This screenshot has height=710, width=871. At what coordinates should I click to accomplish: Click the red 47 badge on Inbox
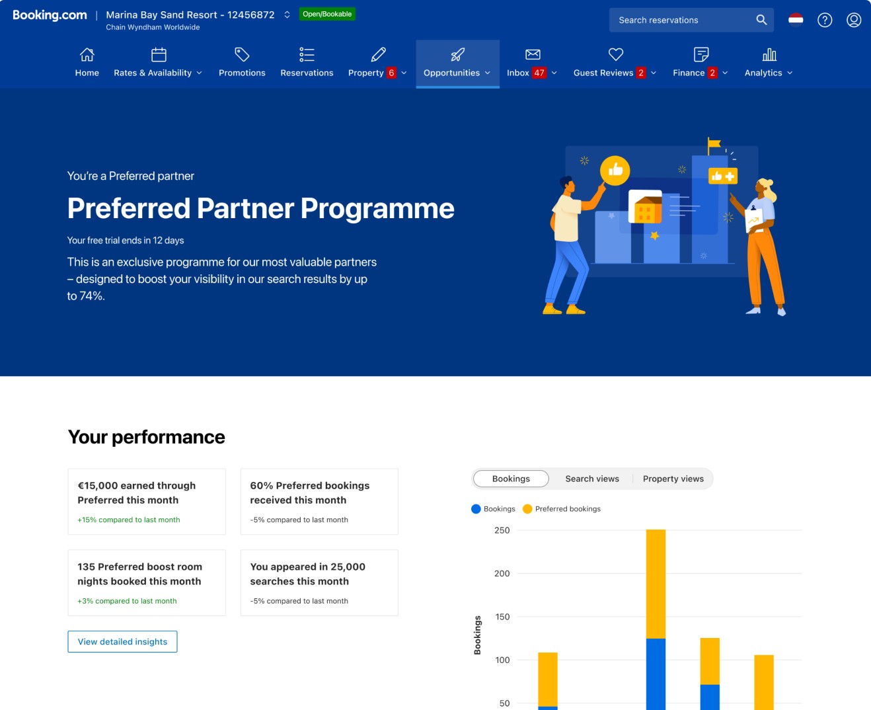click(539, 73)
